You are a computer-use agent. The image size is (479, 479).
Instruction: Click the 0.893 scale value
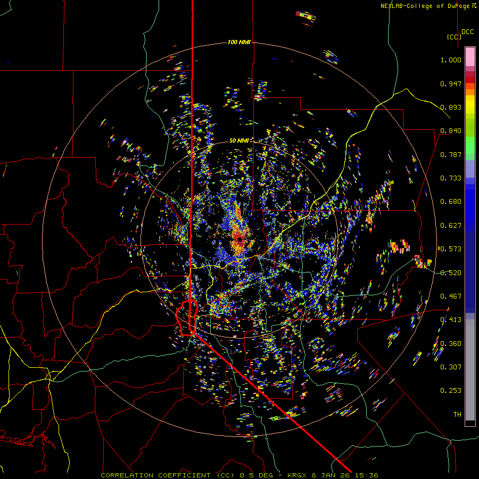tap(451, 107)
